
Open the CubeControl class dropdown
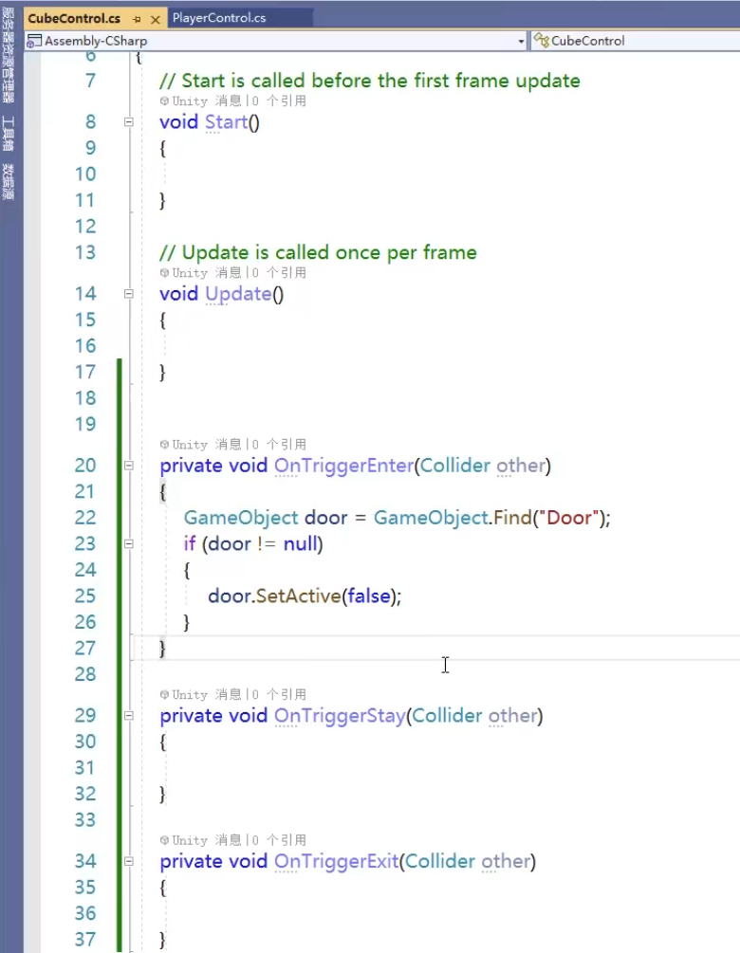pyautogui.click(x=636, y=41)
